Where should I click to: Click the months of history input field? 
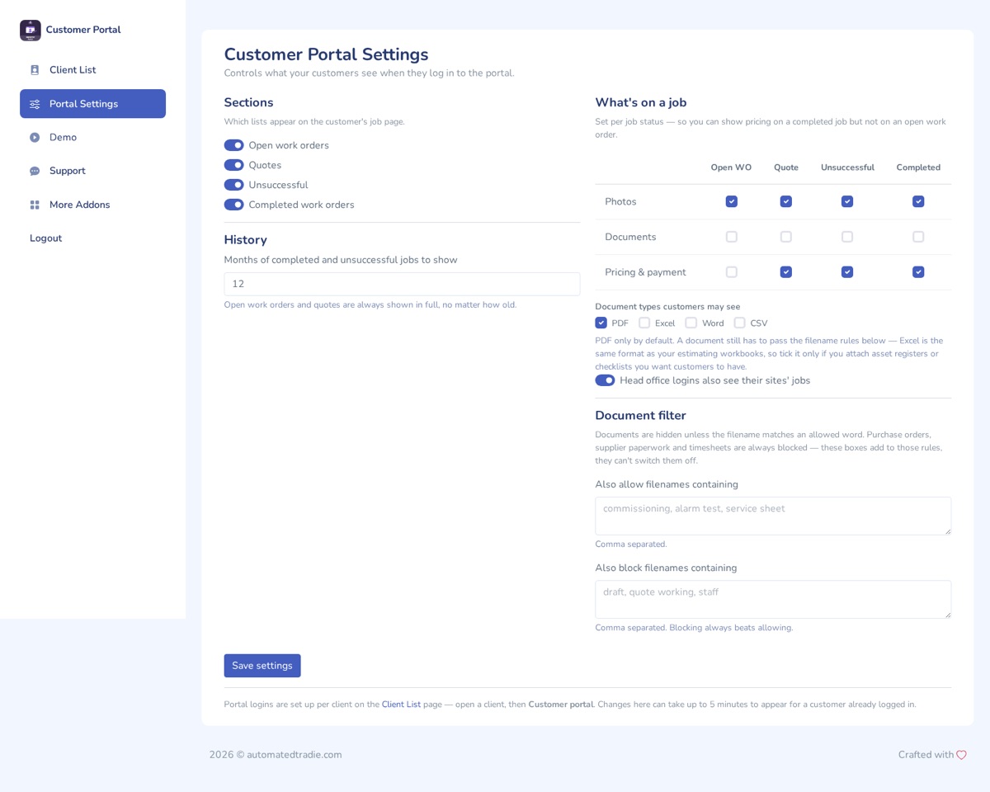pyautogui.click(x=402, y=284)
